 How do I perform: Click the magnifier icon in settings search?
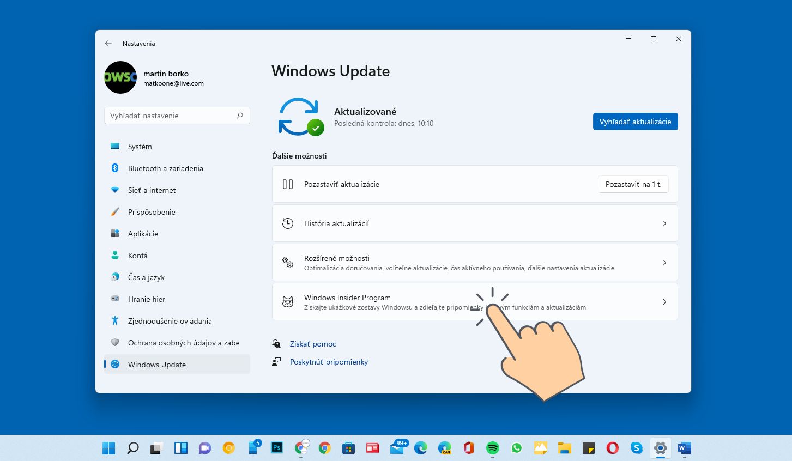point(240,116)
